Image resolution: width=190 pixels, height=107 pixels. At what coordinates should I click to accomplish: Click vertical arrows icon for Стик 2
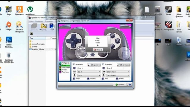(x=104, y=75)
